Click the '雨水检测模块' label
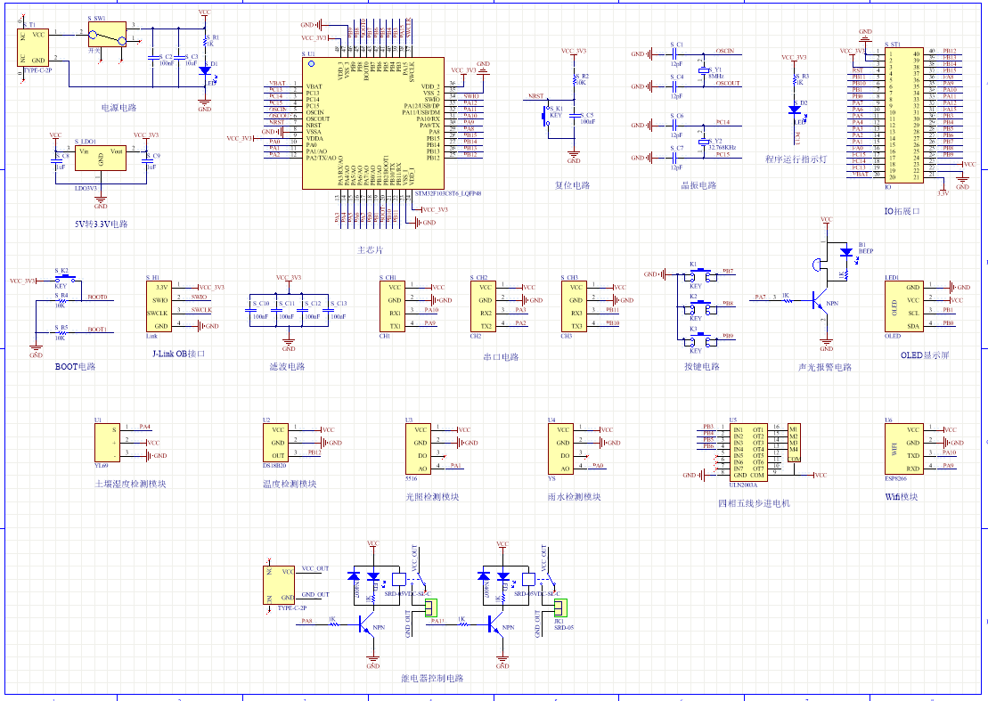Viewport: 988px width, 701px height. point(575,497)
